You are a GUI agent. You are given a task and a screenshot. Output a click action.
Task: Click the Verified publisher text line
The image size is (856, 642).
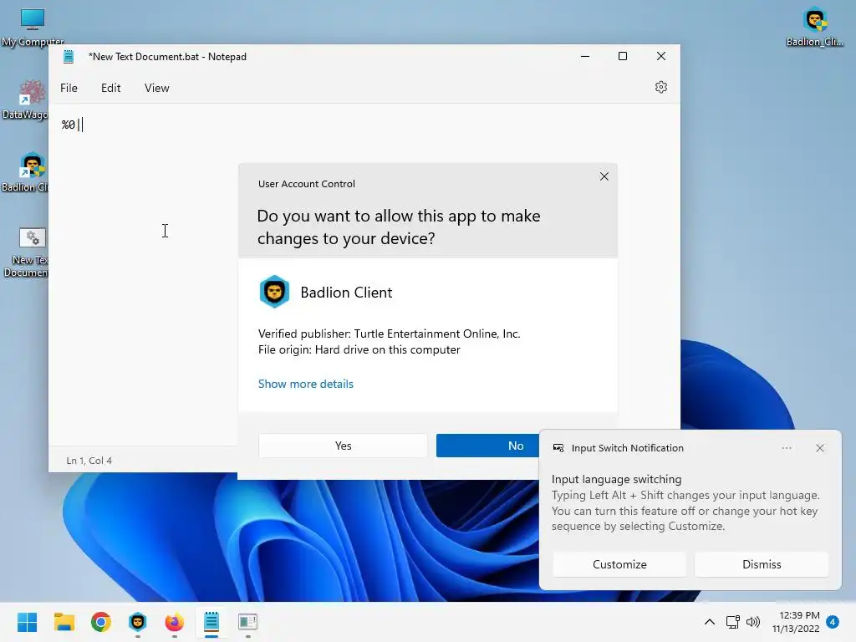click(x=390, y=334)
